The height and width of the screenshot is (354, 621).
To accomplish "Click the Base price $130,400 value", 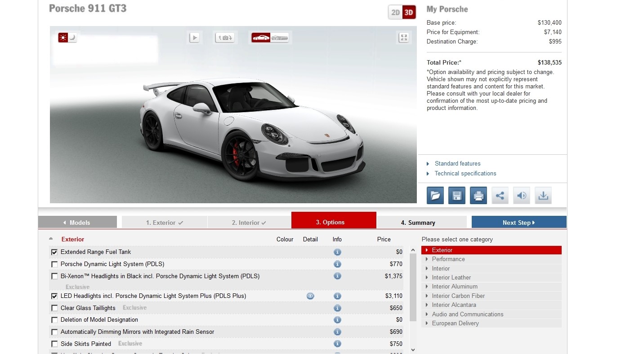I will pos(550,23).
